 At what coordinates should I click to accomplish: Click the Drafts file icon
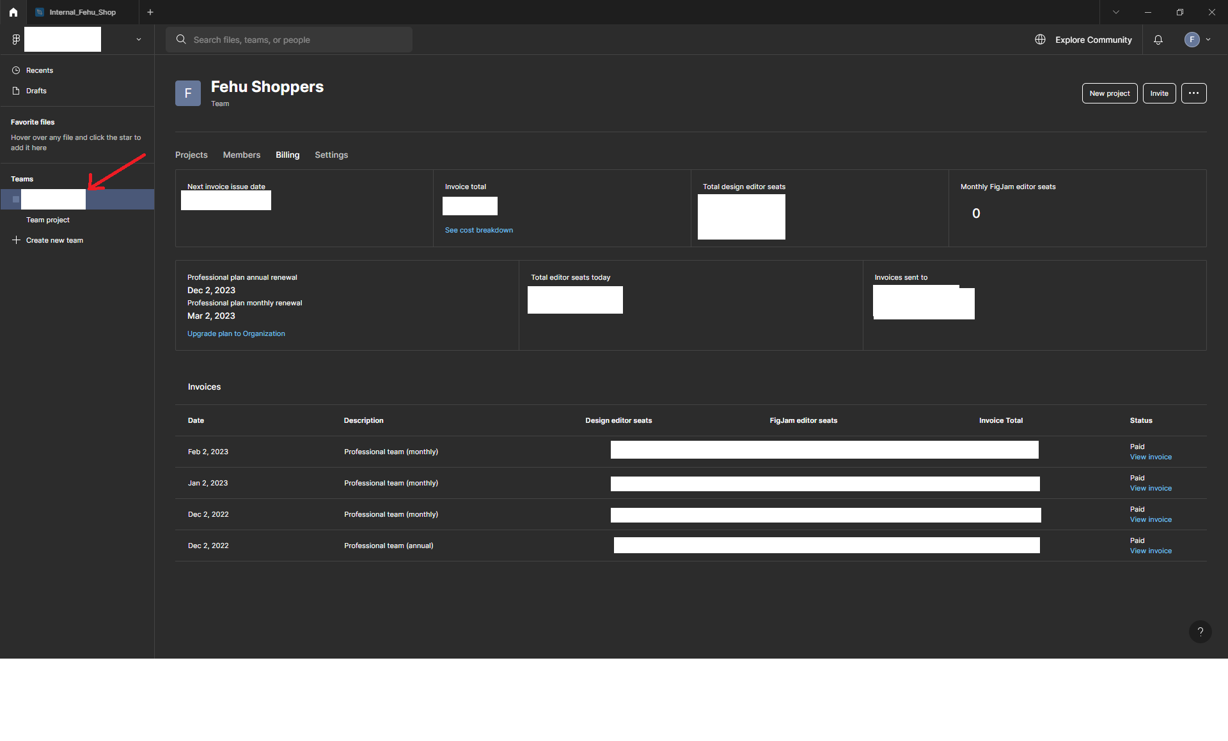pos(16,91)
